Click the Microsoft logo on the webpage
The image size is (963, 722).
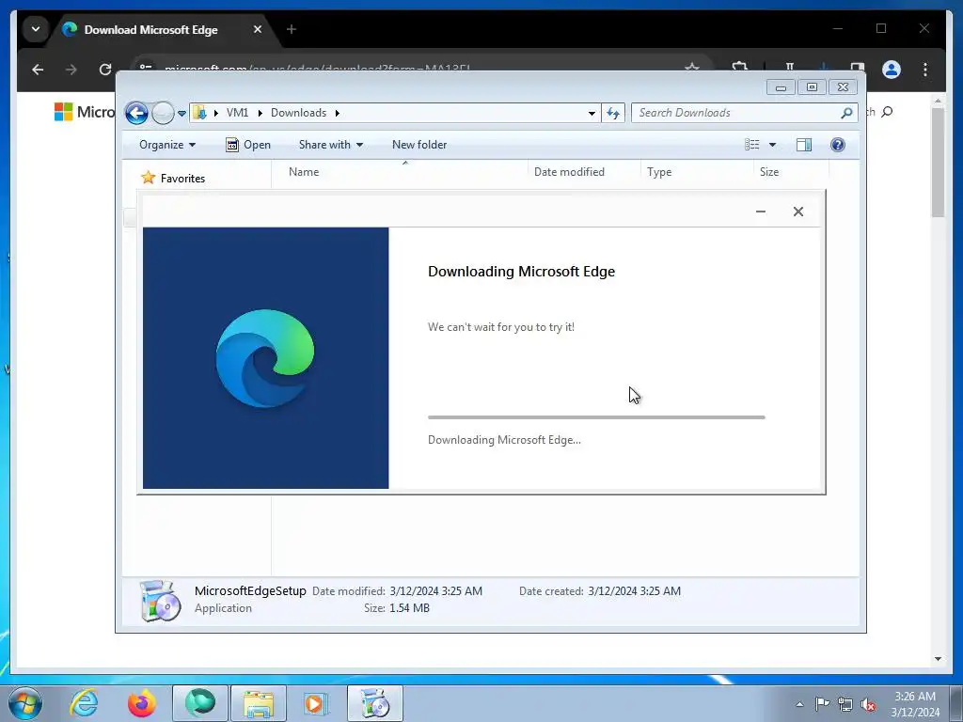click(63, 112)
